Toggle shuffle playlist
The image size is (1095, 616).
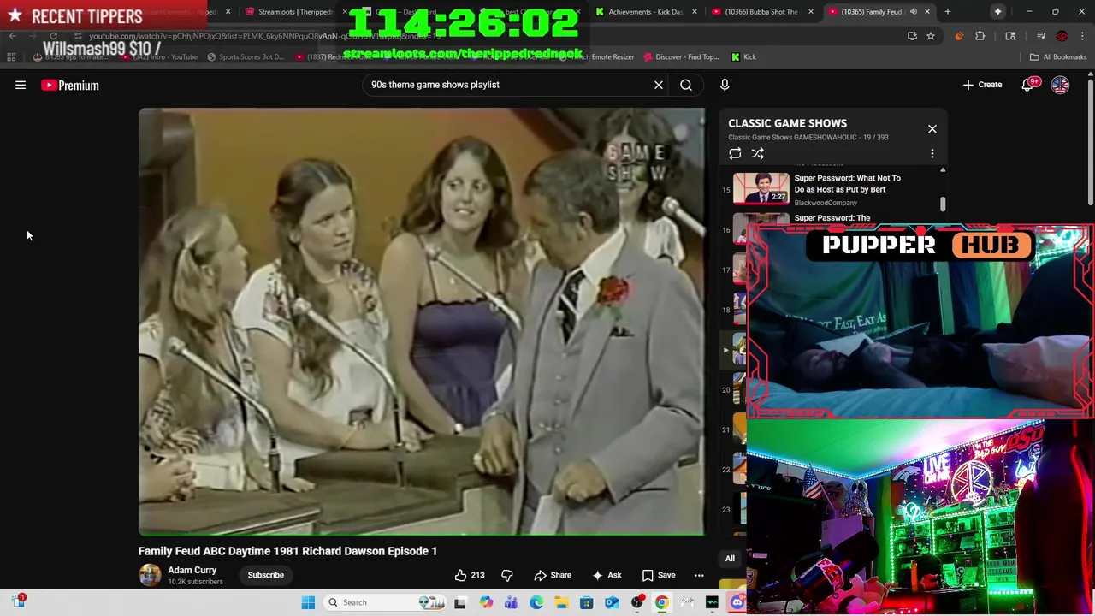click(757, 153)
